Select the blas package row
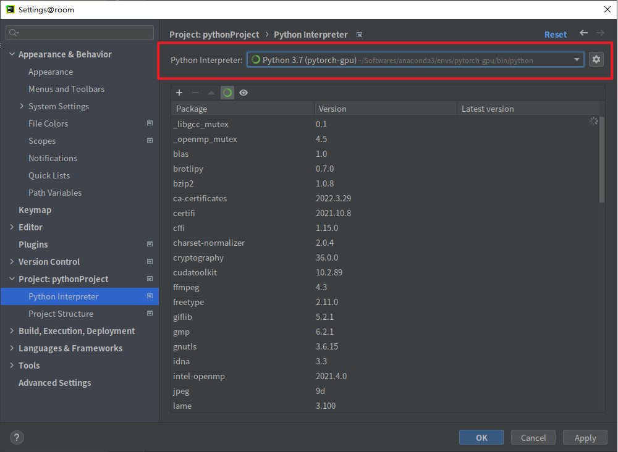This screenshot has height=452, width=618. [x=385, y=154]
